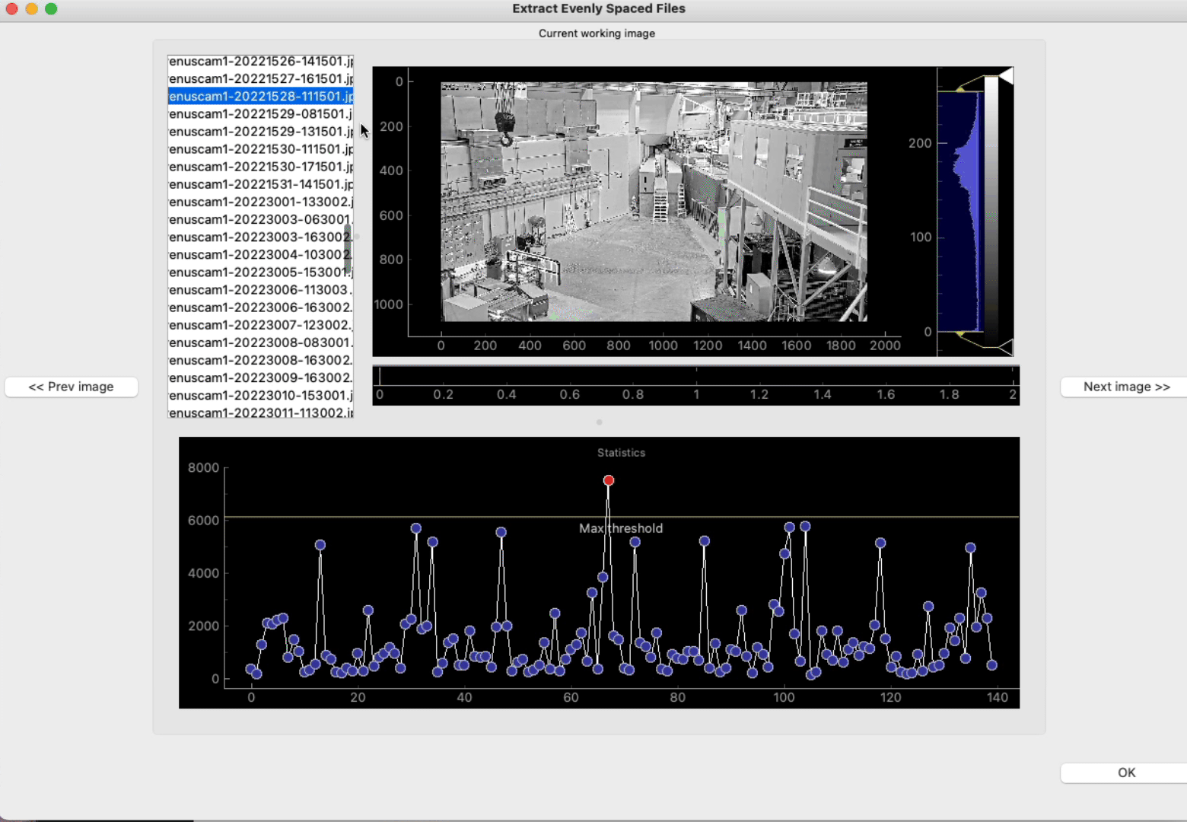Image resolution: width=1187 pixels, height=822 pixels.
Task: Go back with Prev image button
Action: point(72,387)
